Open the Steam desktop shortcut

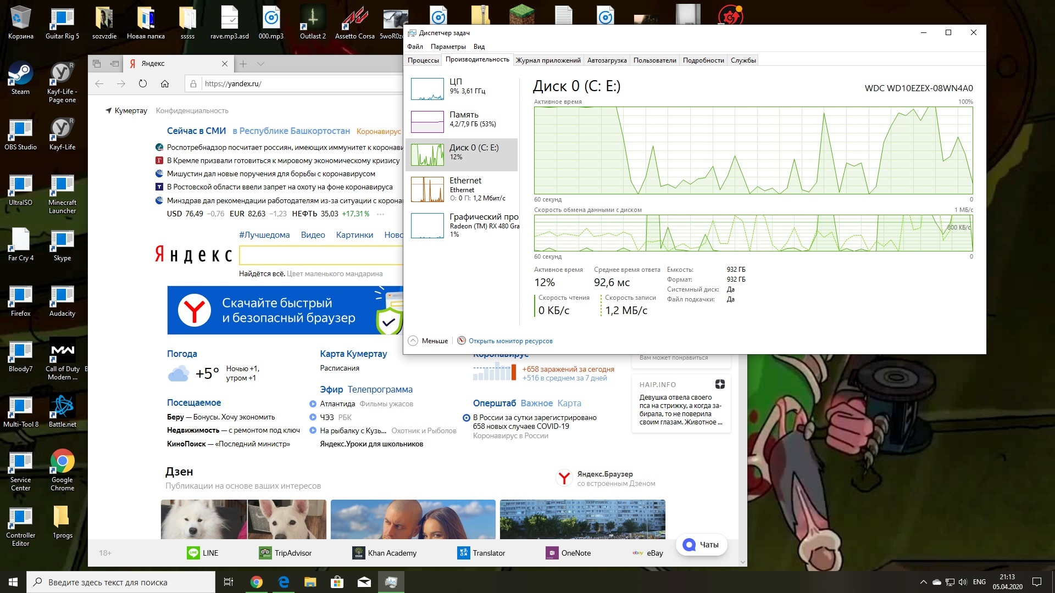point(20,78)
